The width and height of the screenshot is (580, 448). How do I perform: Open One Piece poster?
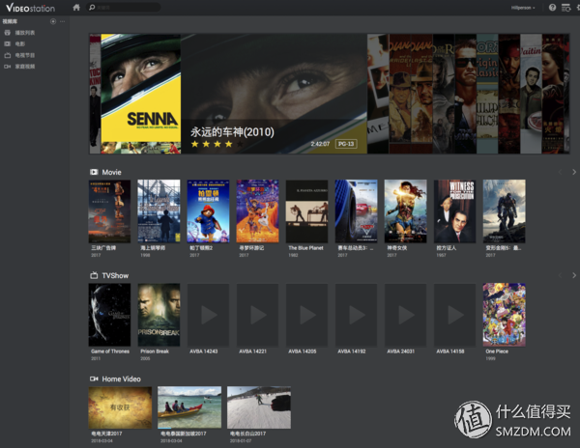click(505, 315)
